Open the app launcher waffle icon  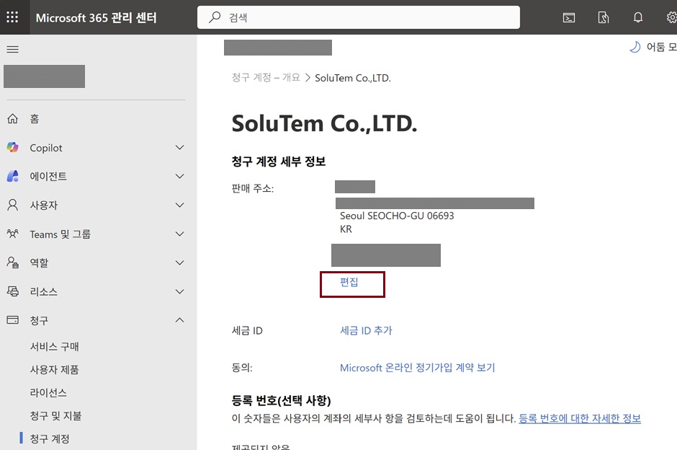click(x=12, y=17)
